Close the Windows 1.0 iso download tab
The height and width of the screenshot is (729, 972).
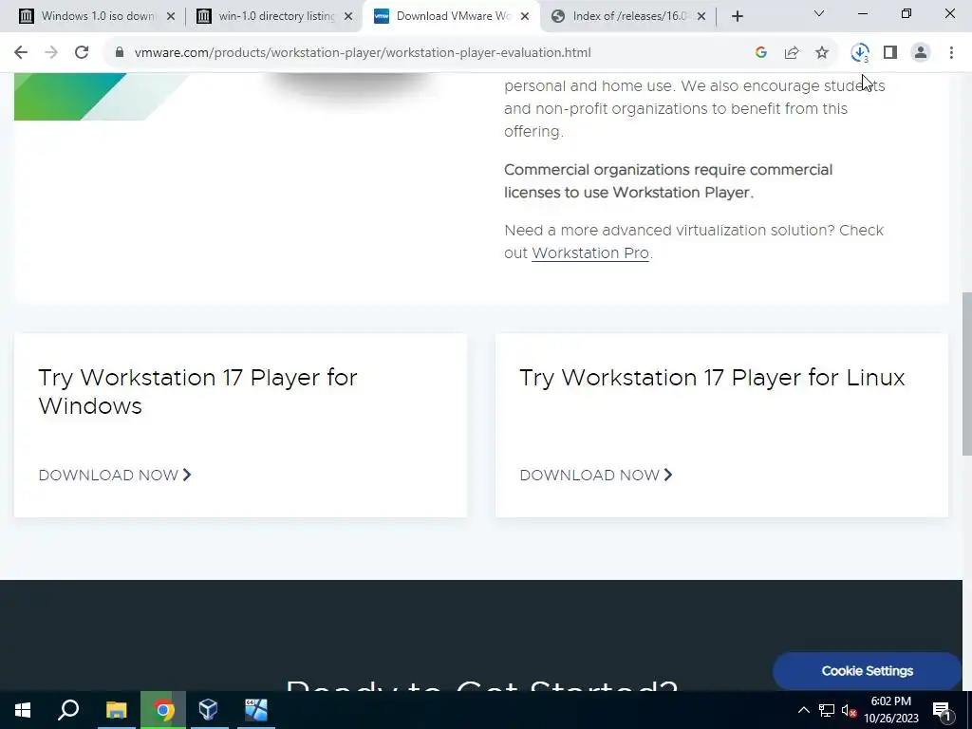171,17
